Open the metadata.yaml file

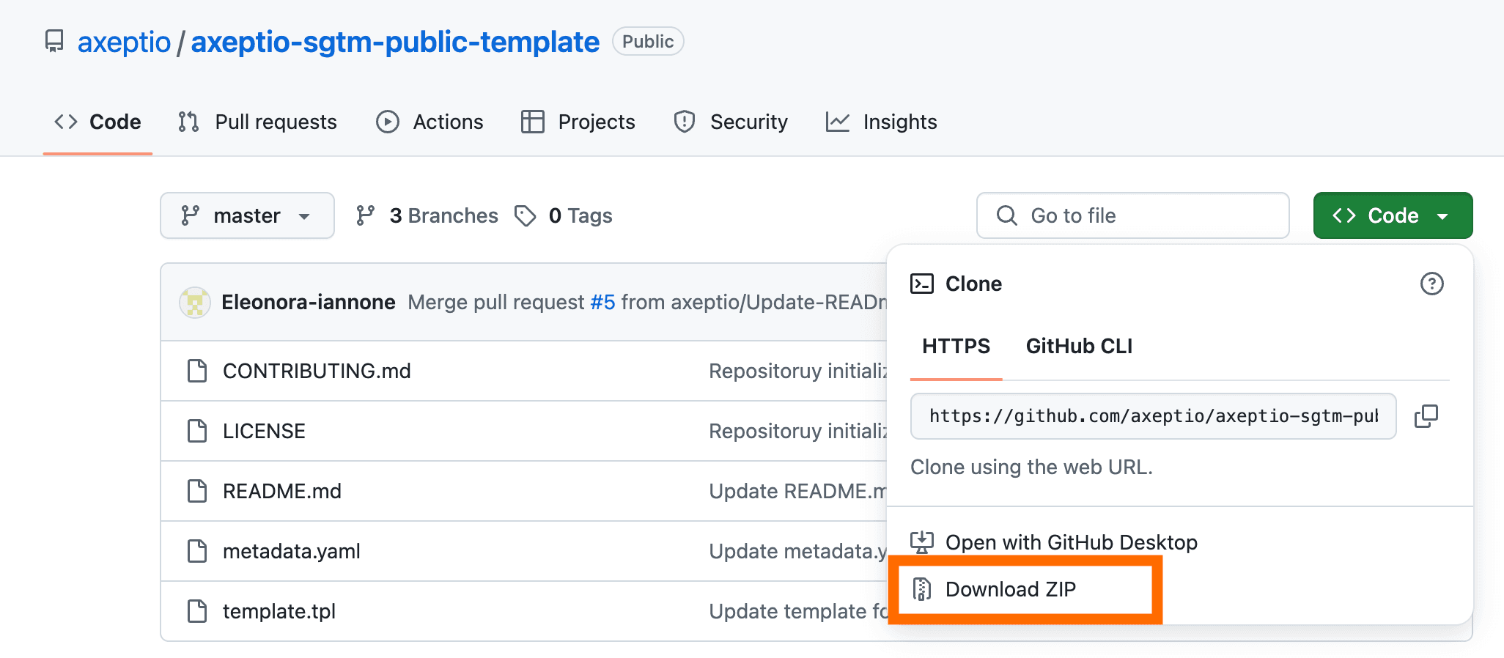[x=292, y=551]
